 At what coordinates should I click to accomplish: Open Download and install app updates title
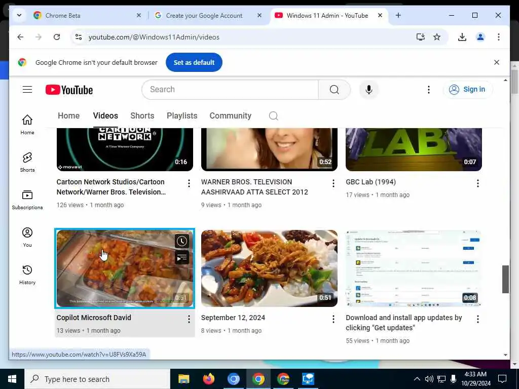(404, 323)
